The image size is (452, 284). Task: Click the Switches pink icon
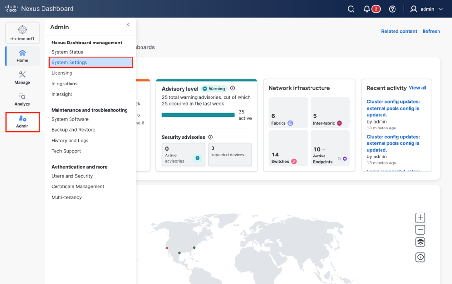point(294,161)
